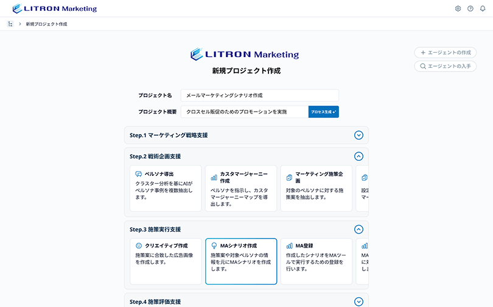Collapse Step.2 戦術企画支援 section
This screenshot has height=307, width=493.
click(x=358, y=157)
